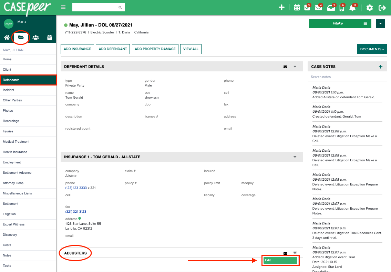Check email inbox icon showing 4 notifications
Screen dimensions: 391x272
318,7
